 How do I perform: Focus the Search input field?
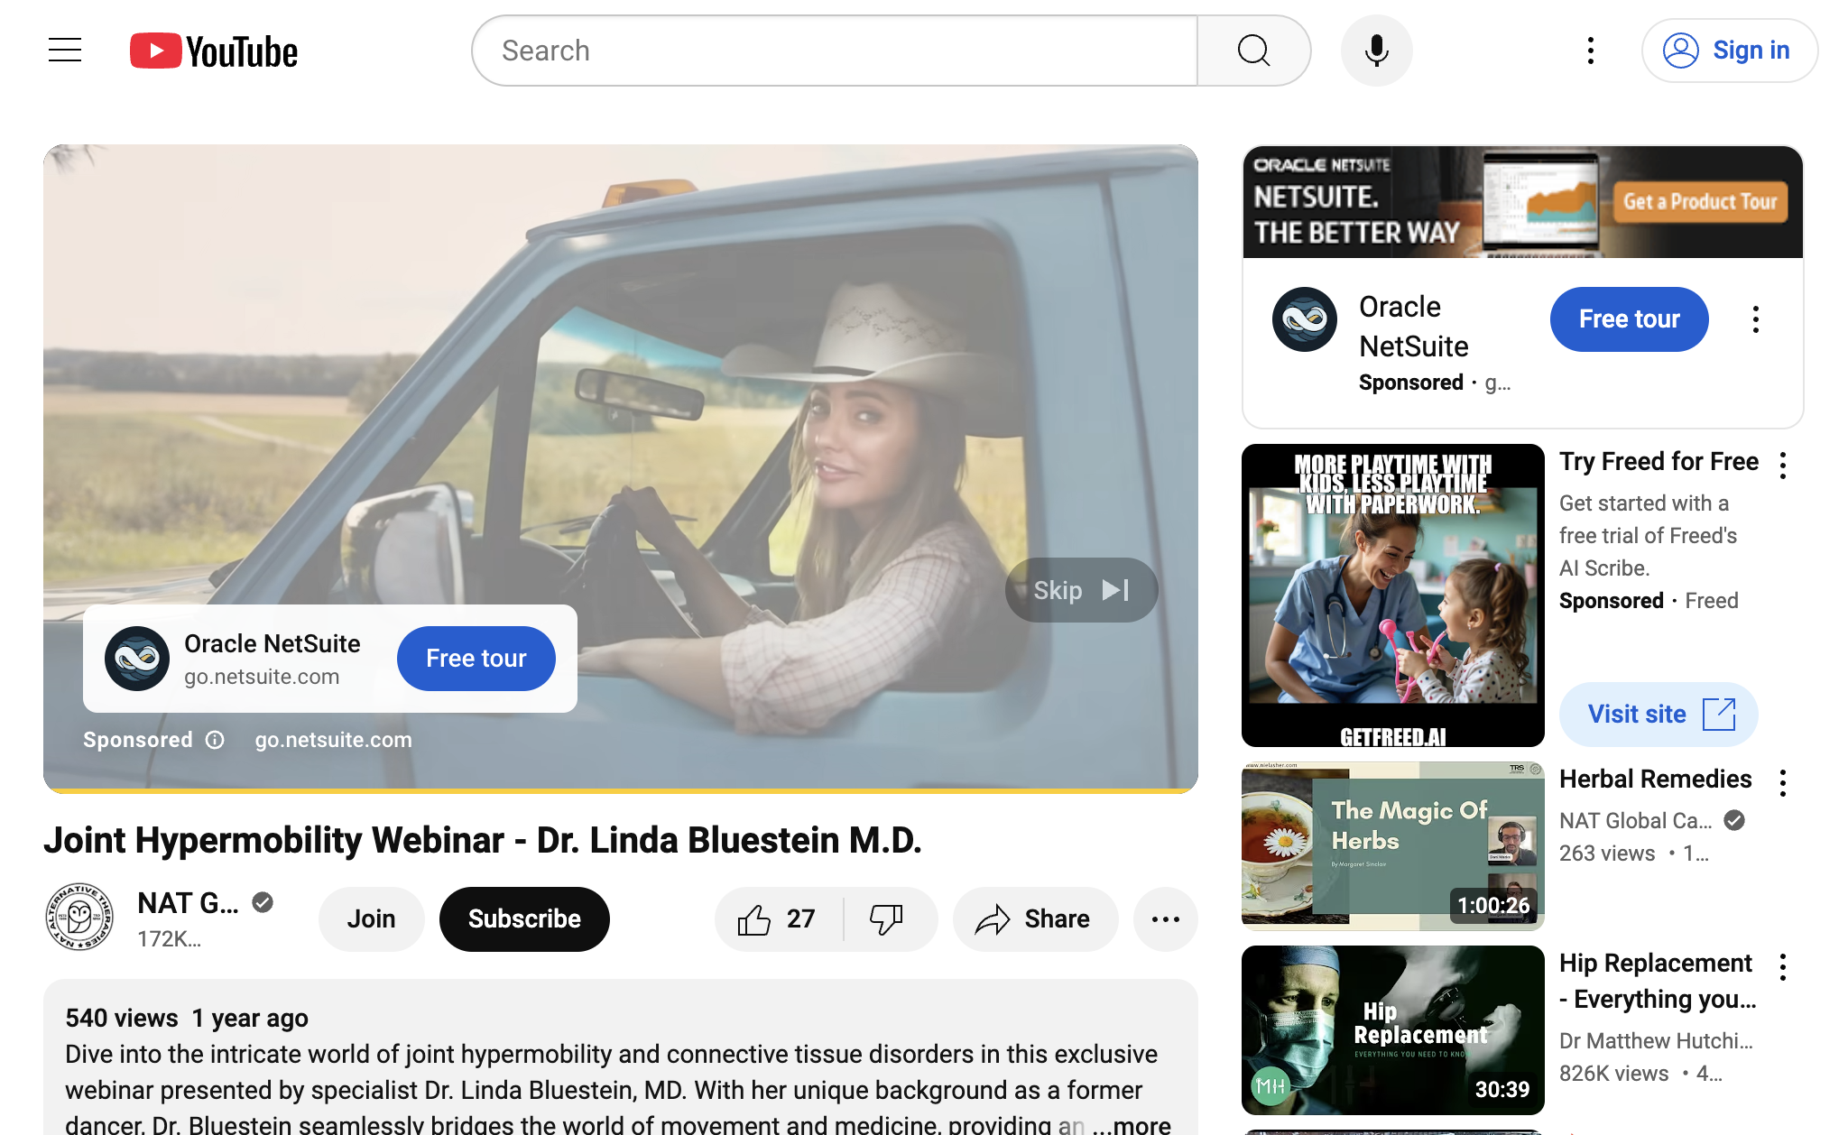835,51
